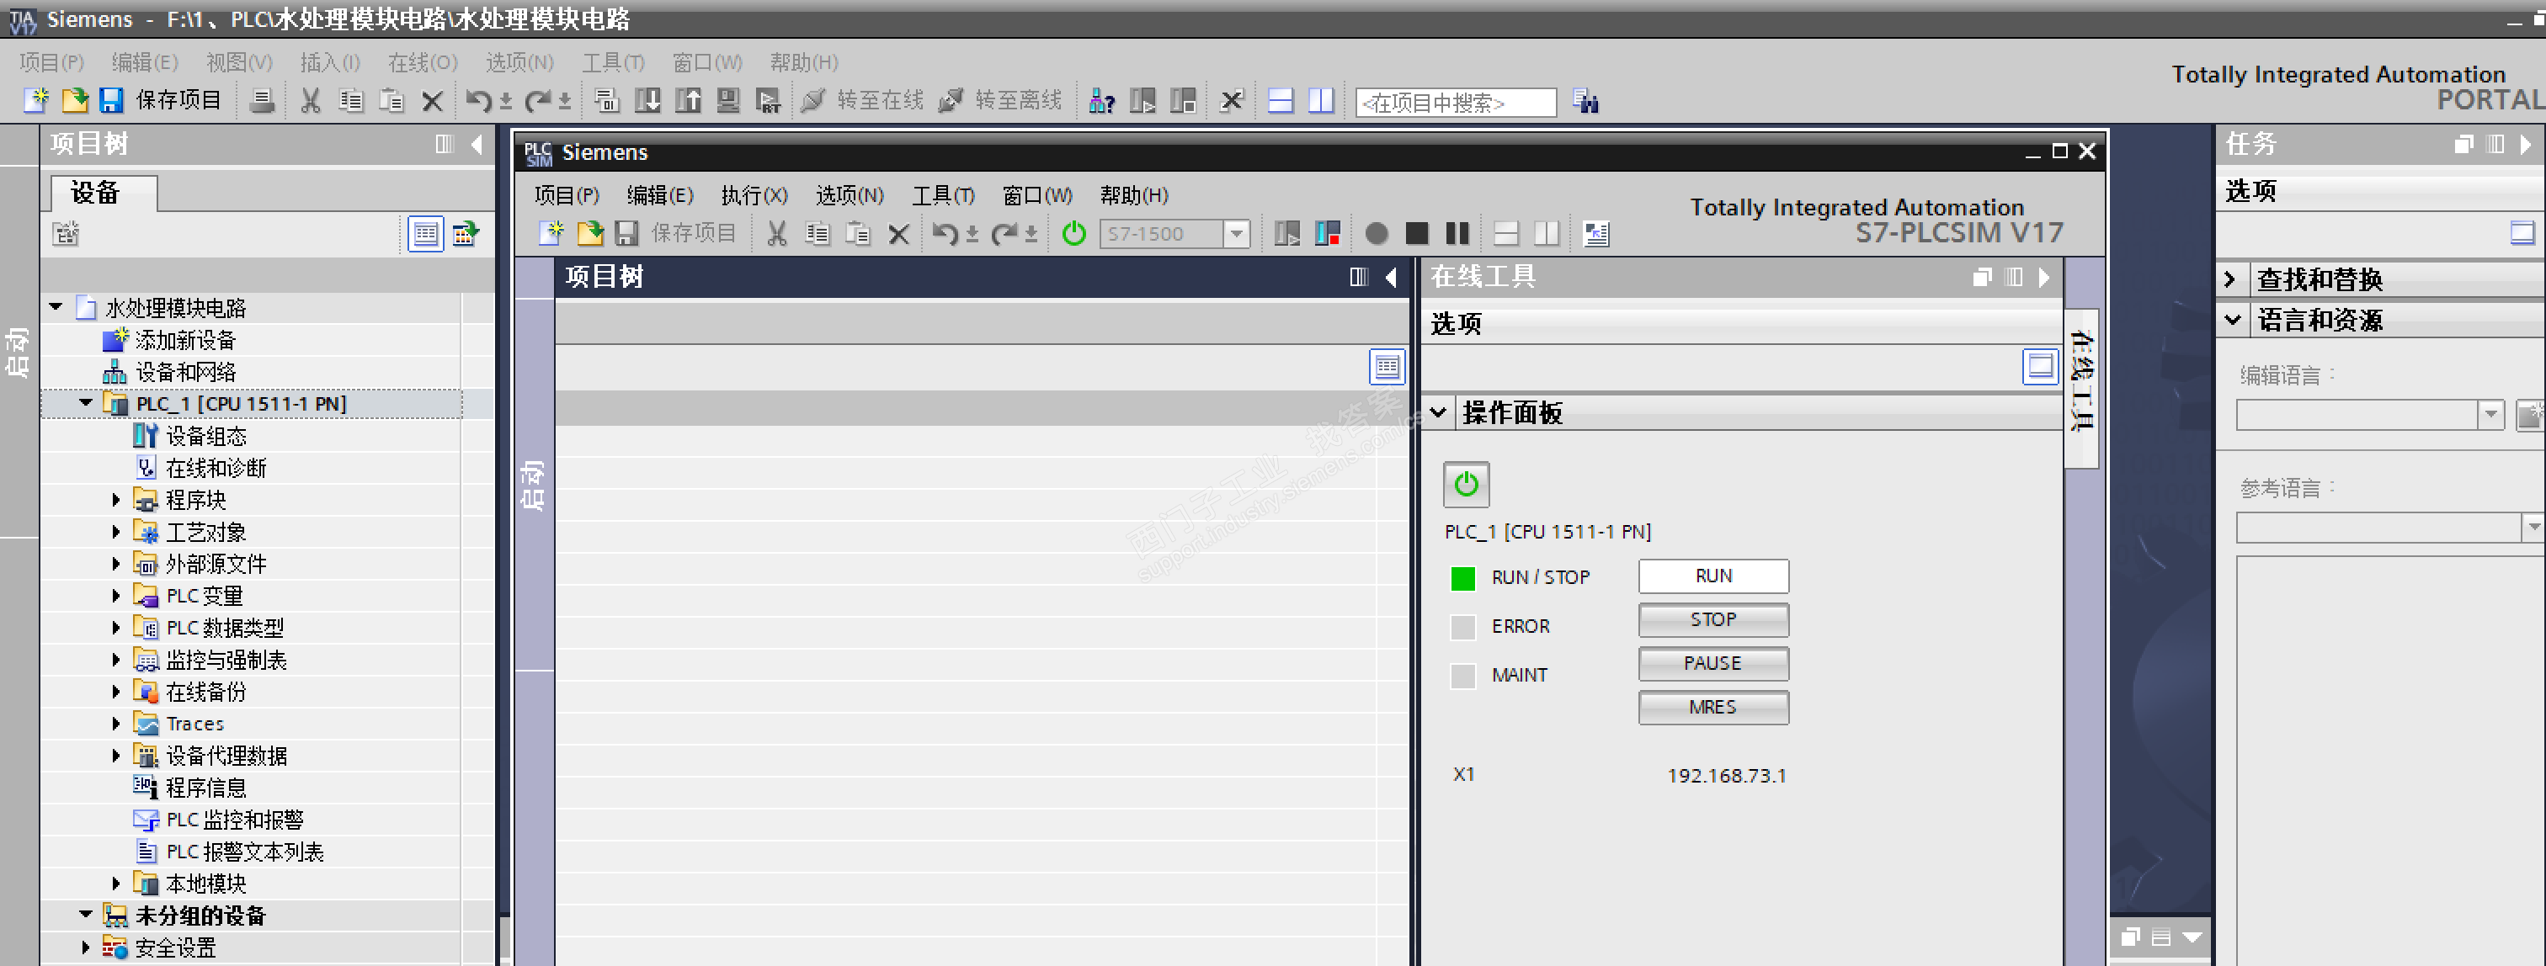The width and height of the screenshot is (2546, 966).
Task: Collapse the 语言和资源 section
Action: pos(2233,320)
